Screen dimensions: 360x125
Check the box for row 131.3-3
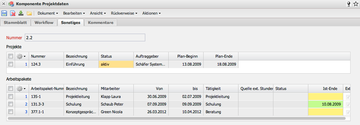[x=10, y=104]
